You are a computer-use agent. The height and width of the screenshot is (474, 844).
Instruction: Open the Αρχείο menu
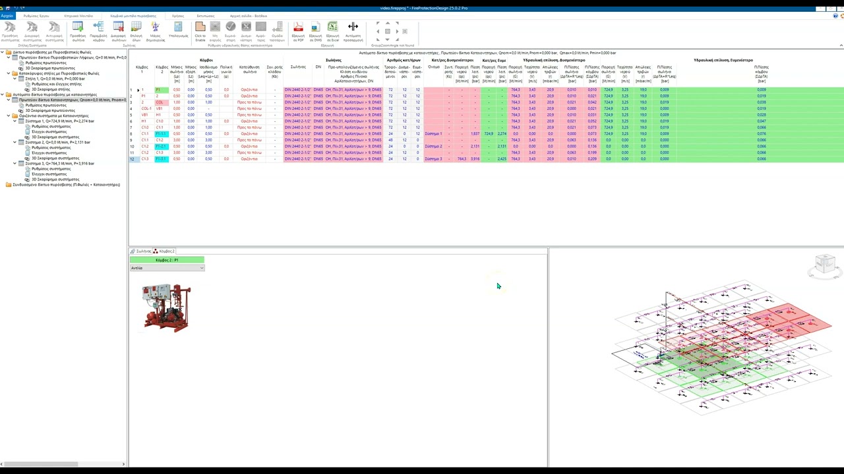(7, 15)
